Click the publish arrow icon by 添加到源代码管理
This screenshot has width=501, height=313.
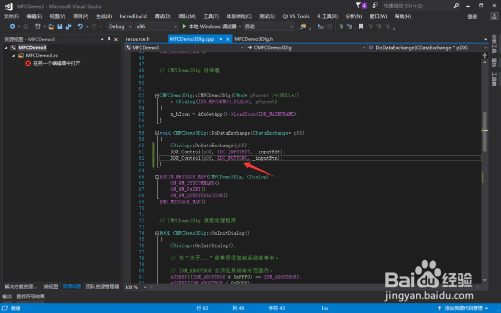click(440, 308)
